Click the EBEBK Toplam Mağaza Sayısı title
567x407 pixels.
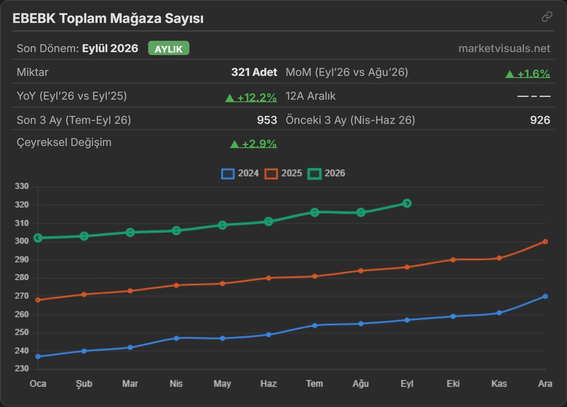(x=108, y=18)
